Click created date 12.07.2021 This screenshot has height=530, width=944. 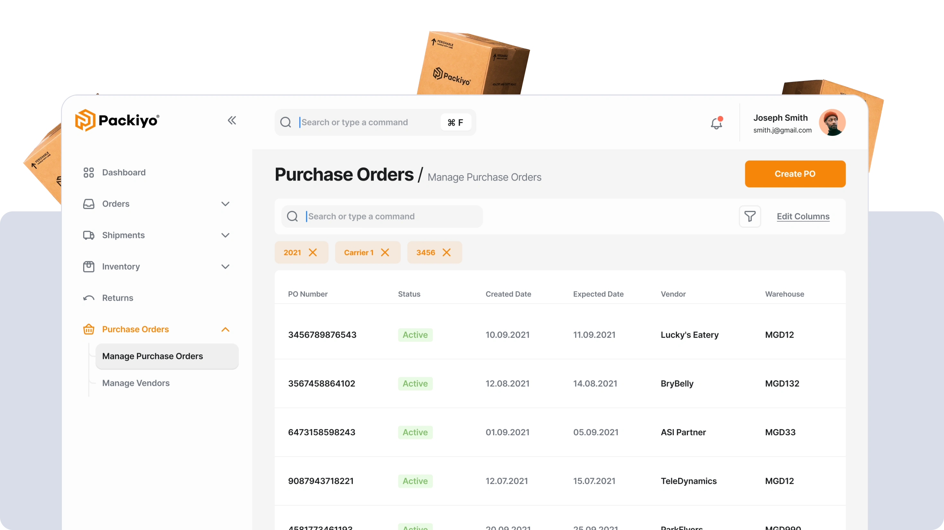[x=506, y=481]
